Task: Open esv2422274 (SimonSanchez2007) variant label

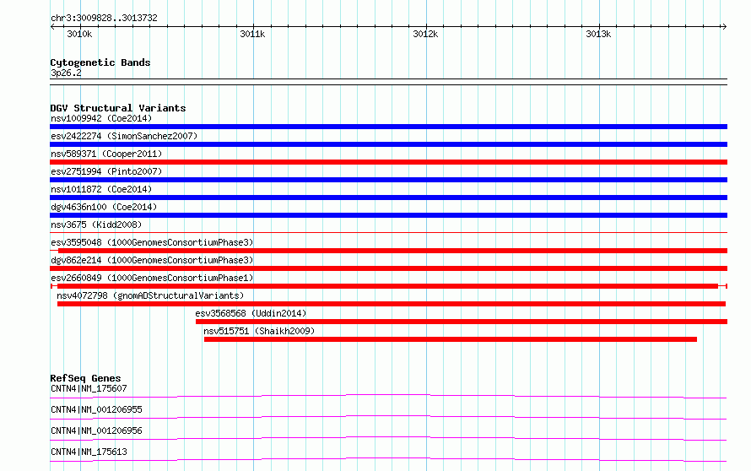Action: [x=124, y=136]
